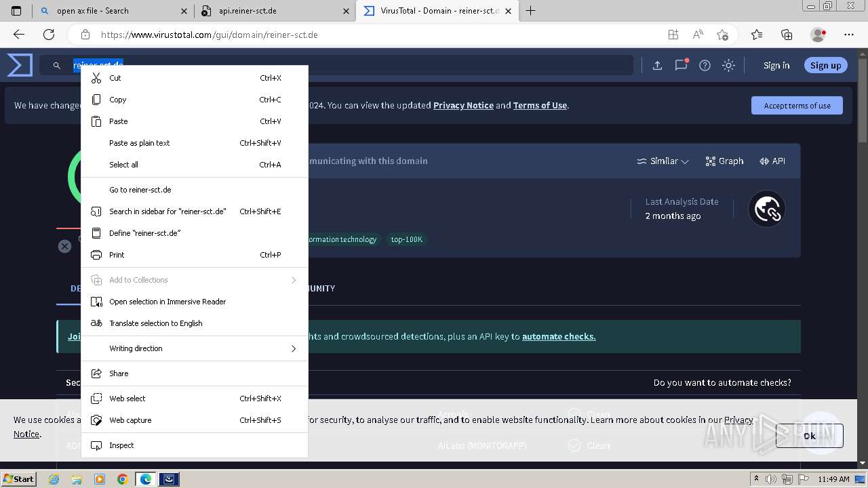The width and height of the screenshot is (868, 488).
Task: Open the Graph view
Action: [724, 161]
